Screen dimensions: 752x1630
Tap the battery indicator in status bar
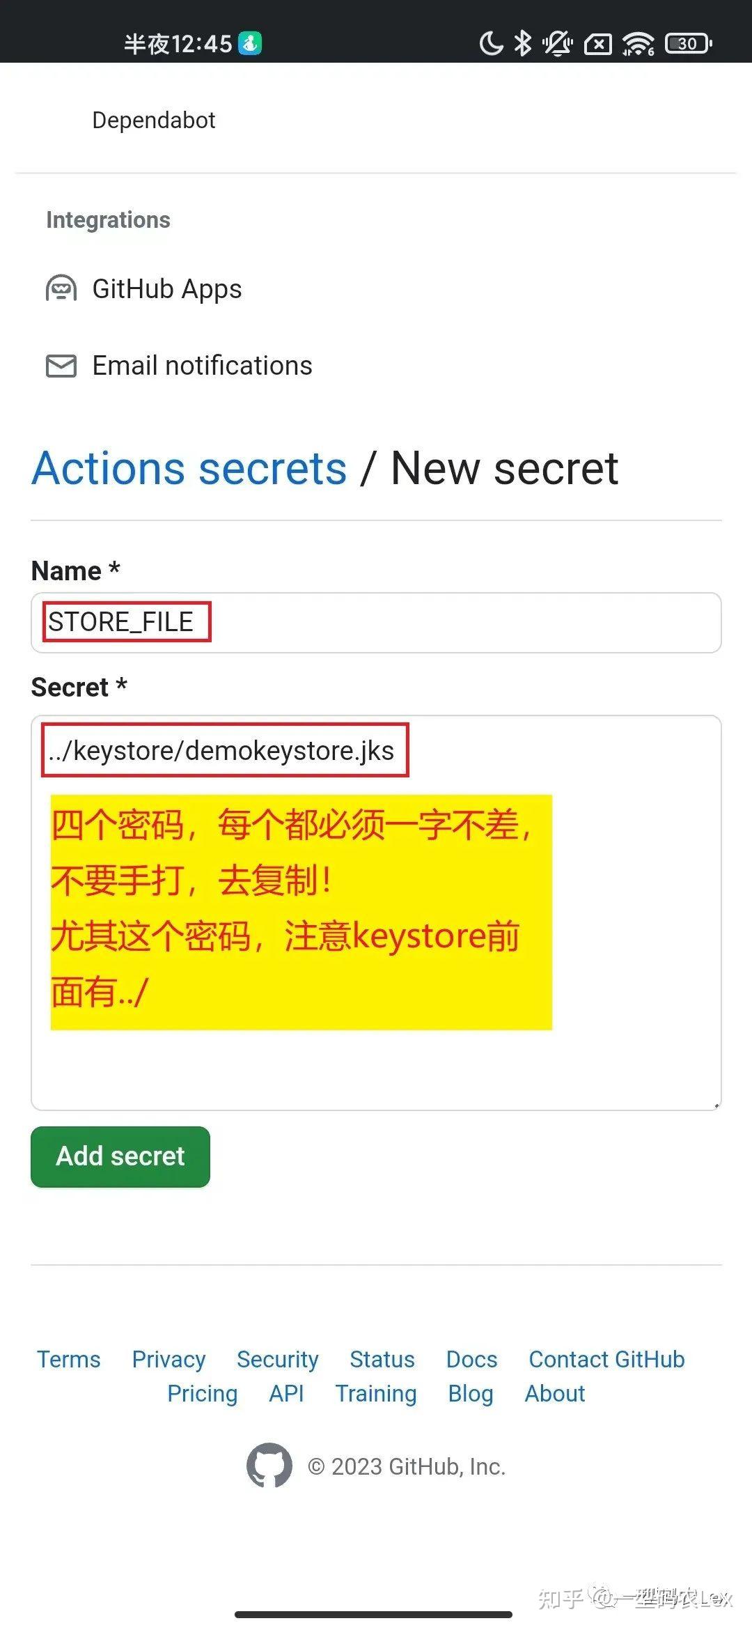(689, 43)
